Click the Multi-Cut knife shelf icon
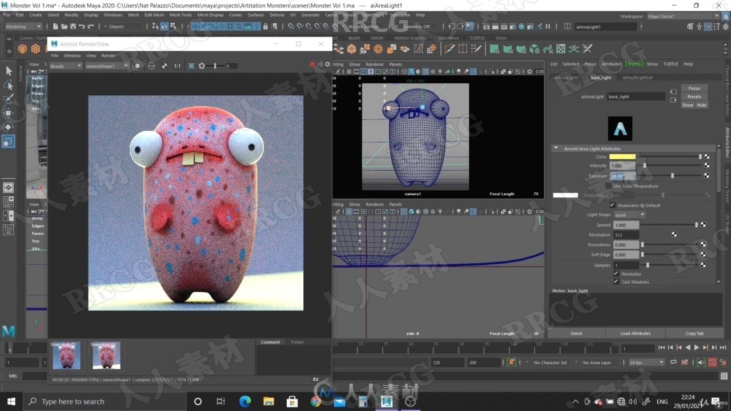The image size is (731, 411). tap(449, 49)
